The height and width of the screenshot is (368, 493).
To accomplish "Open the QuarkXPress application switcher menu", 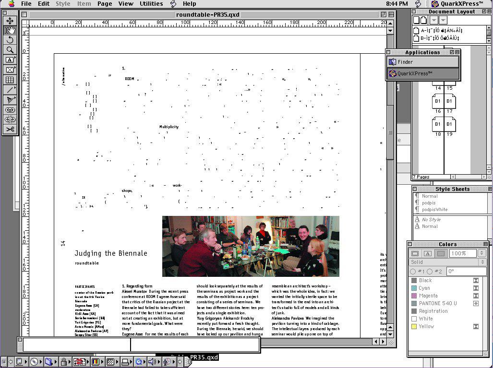I will point(457,4).
